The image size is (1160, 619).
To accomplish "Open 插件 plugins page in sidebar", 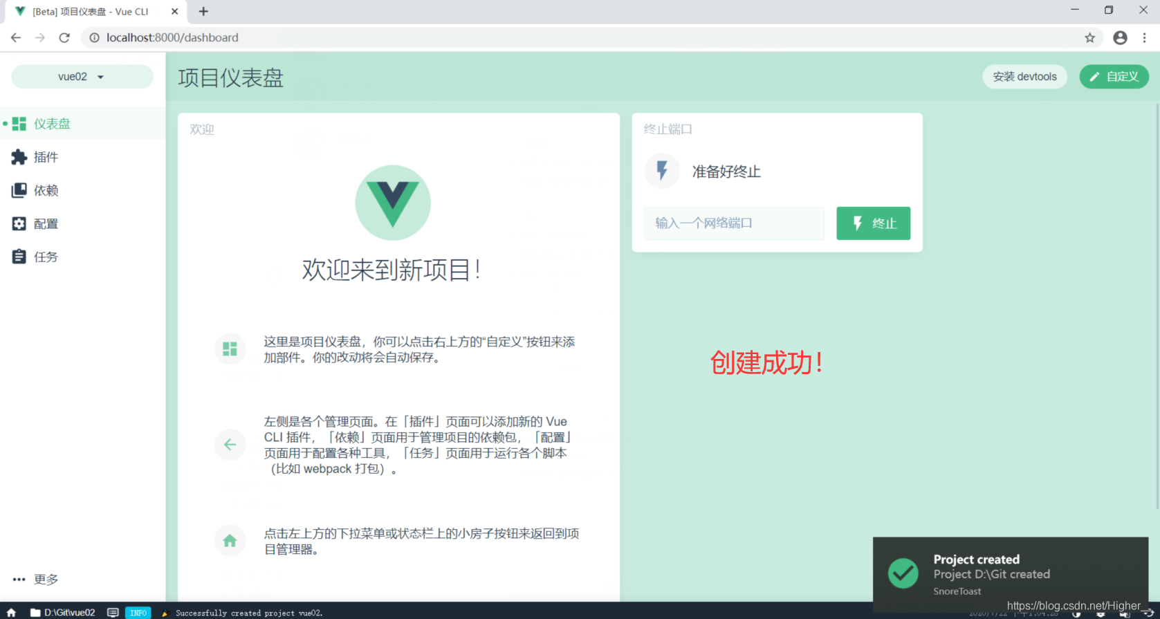I will 82,157.
